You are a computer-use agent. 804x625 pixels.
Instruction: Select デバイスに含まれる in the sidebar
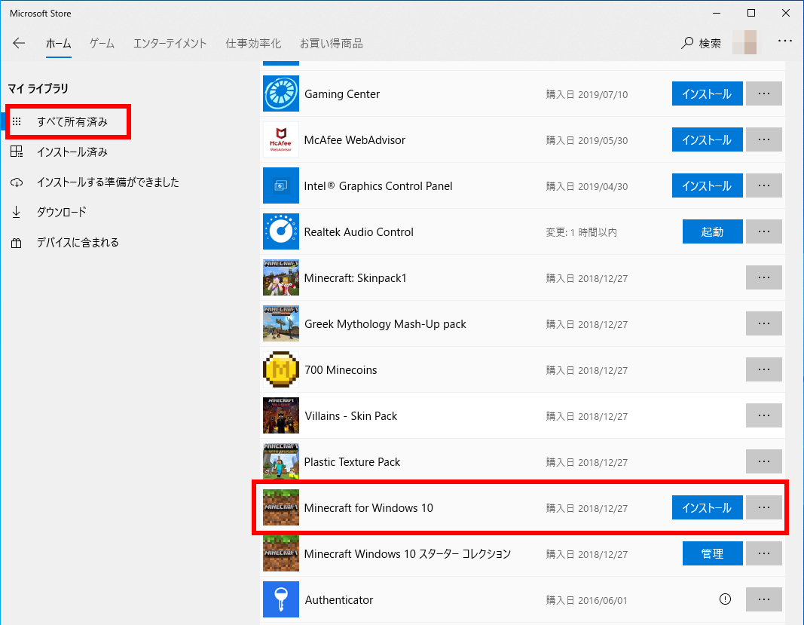click(x=78, y=242)
